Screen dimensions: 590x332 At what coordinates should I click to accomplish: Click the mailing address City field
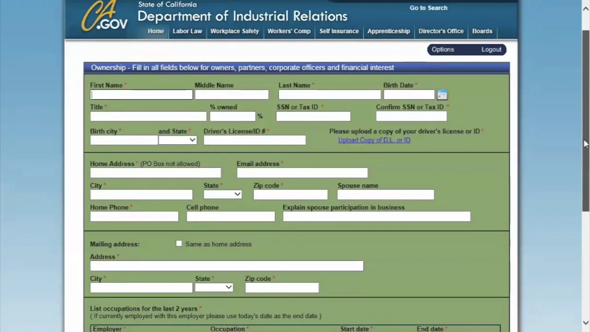click(142, 287)
